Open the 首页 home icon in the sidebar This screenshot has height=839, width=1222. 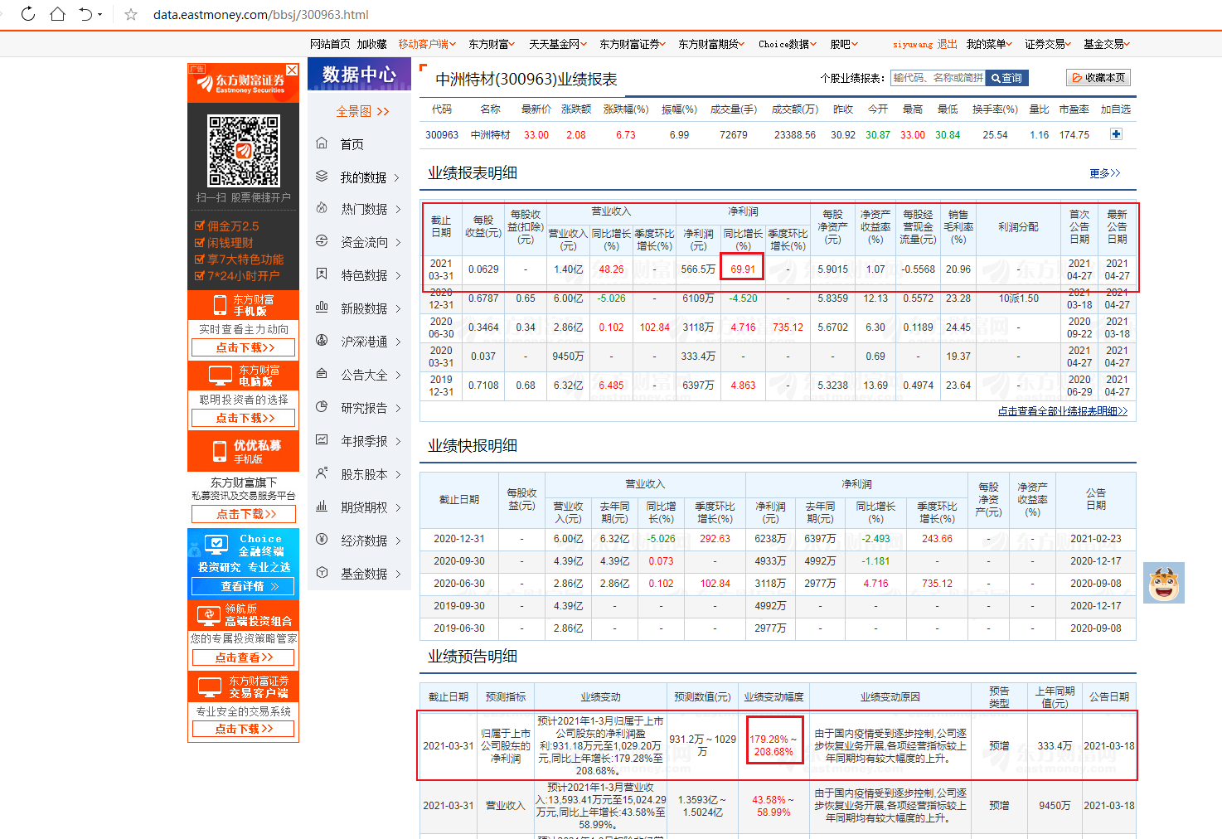(322, 143)
